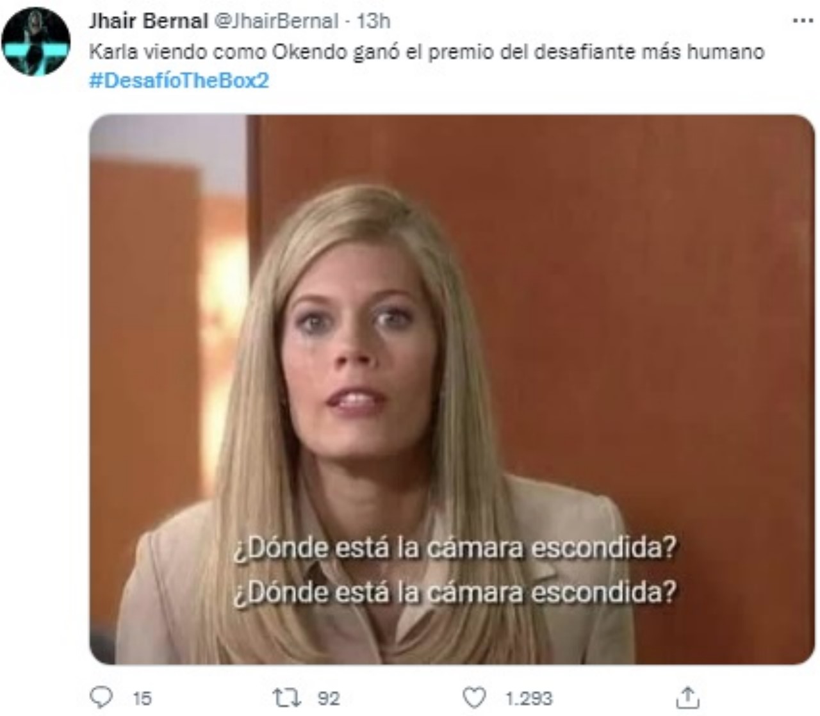This screenshot has width=820, height=716.
Task: View the 1.293 likes count
Action: (x=529, y=698)
